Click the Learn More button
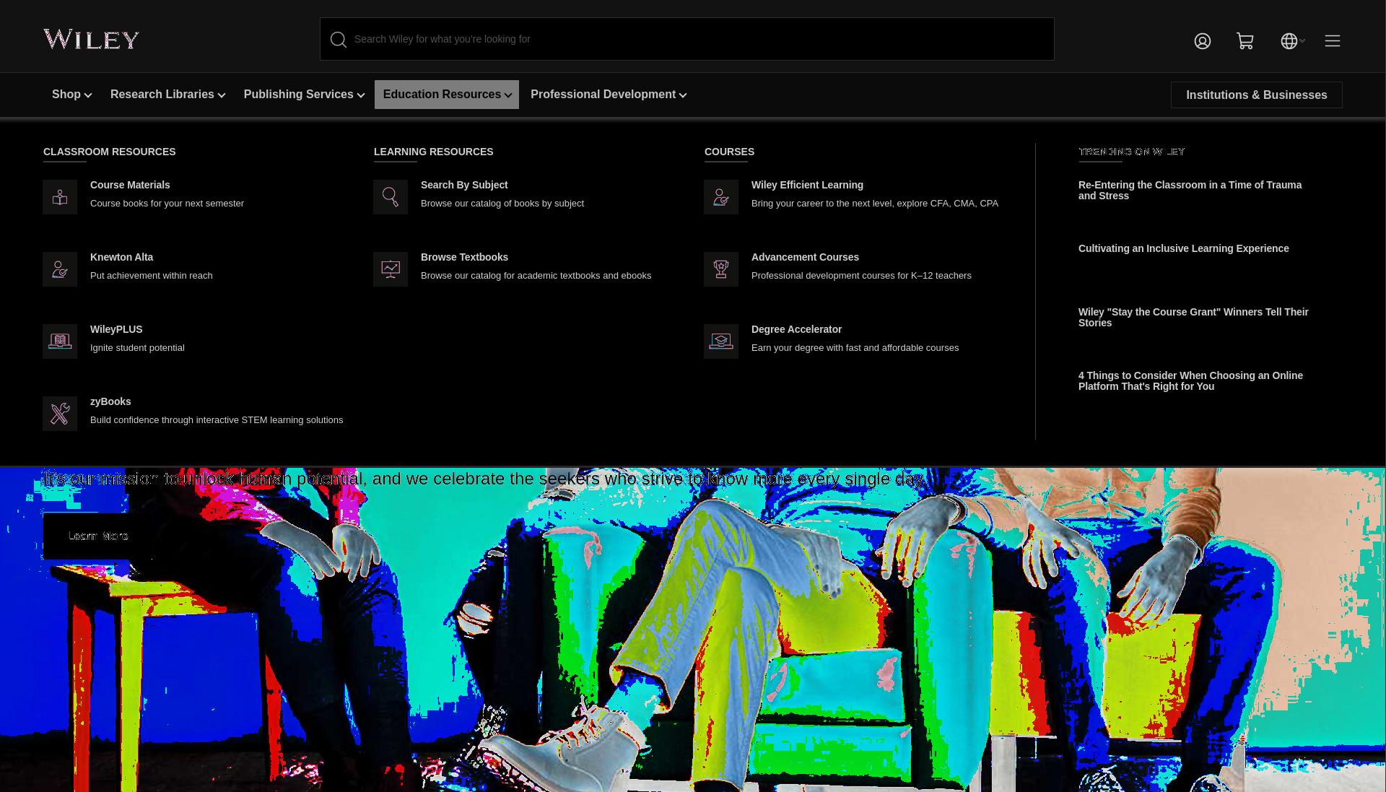The image size is (1386, 792). tap(98, 536)
